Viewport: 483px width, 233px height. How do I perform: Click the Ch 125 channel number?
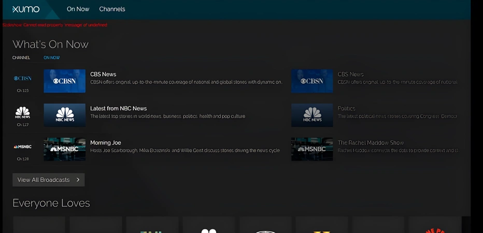(23, 91)
